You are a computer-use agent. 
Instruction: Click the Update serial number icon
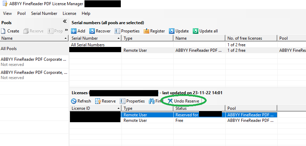coord(172,31)
